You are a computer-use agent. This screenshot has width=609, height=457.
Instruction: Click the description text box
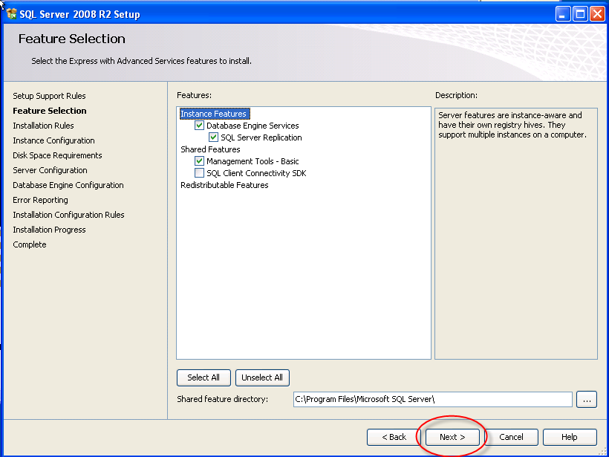pos(515,233)
